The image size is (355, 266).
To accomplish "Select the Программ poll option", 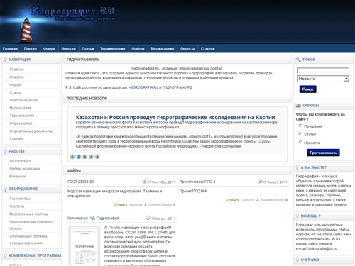I will [300, 126].
